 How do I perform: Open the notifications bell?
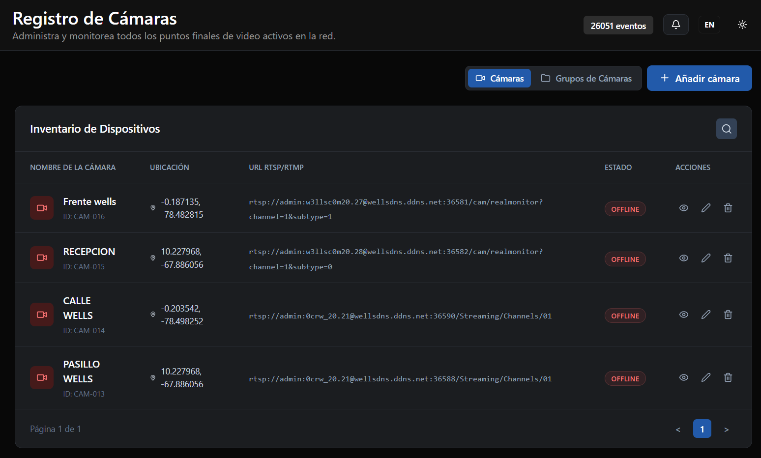pyautogui.click(x=676, y=25)
